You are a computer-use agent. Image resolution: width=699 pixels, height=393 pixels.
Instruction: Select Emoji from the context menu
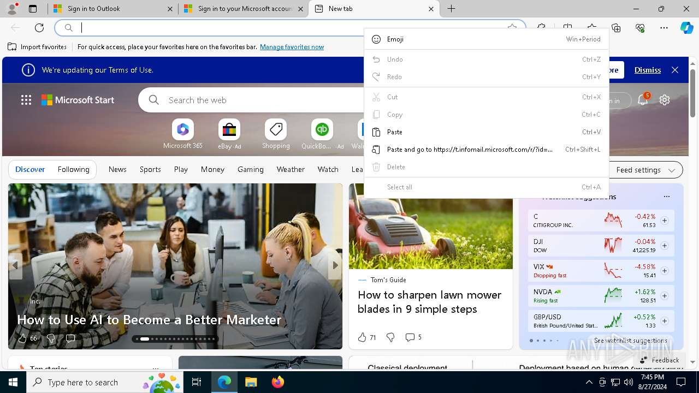(486, 39)
